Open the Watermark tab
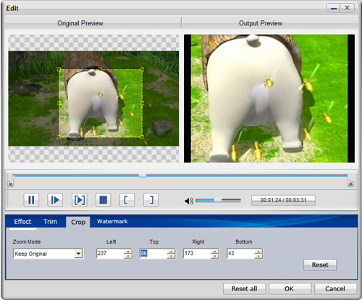 coord(112,221)
